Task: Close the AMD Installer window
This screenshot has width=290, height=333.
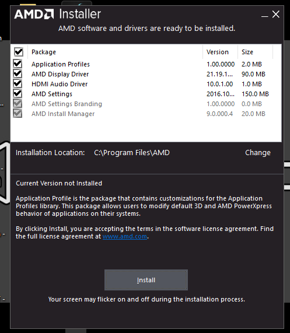Action: (x=276, y=15)
